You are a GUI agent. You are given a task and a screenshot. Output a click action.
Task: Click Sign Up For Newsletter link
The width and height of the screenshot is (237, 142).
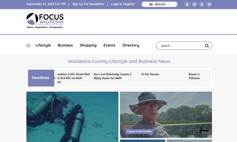(88, 4)
